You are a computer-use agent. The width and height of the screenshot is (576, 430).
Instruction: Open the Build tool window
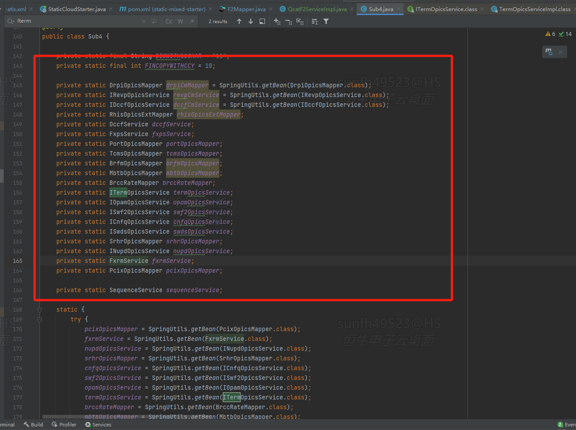tap(34, 425)
